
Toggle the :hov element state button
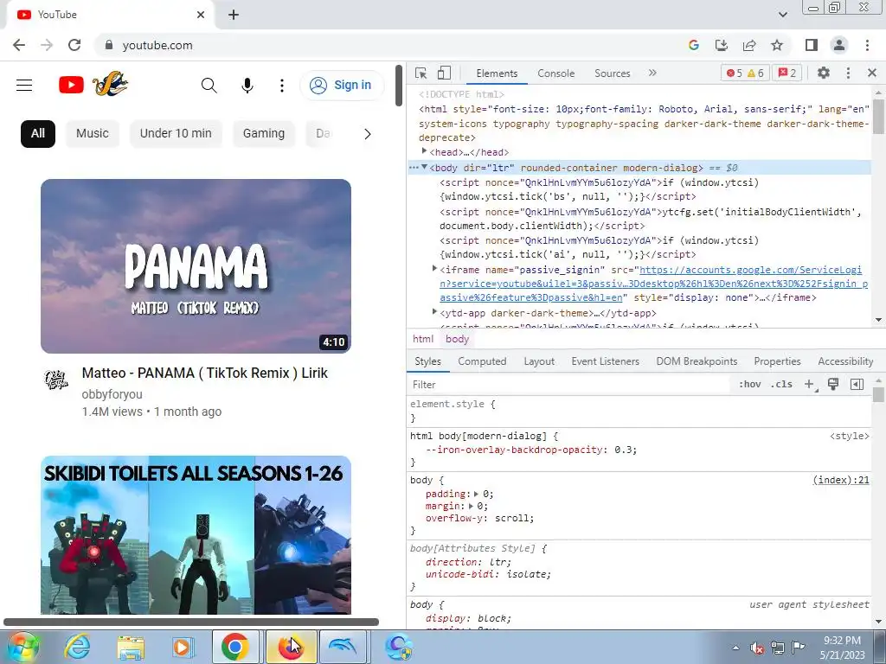(x=750, y=385)
